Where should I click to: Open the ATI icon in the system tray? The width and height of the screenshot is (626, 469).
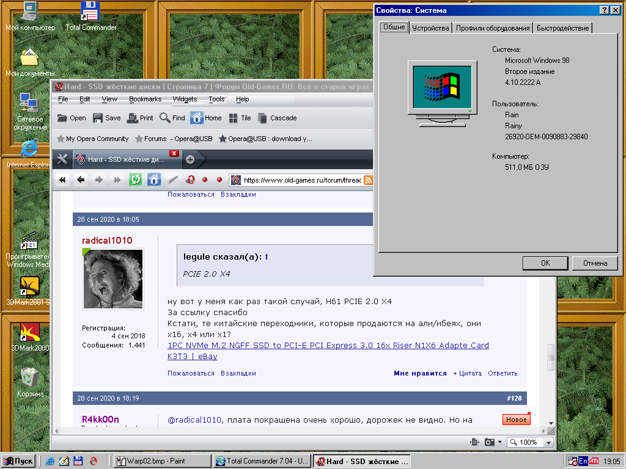[594, 461]
